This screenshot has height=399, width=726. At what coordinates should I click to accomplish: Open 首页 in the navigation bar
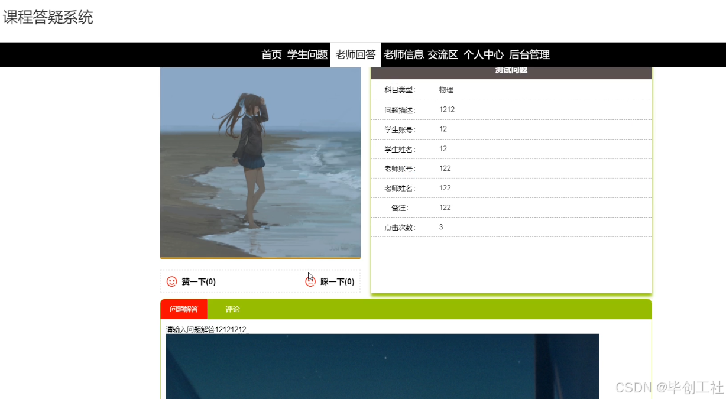[x=272, y=55]
